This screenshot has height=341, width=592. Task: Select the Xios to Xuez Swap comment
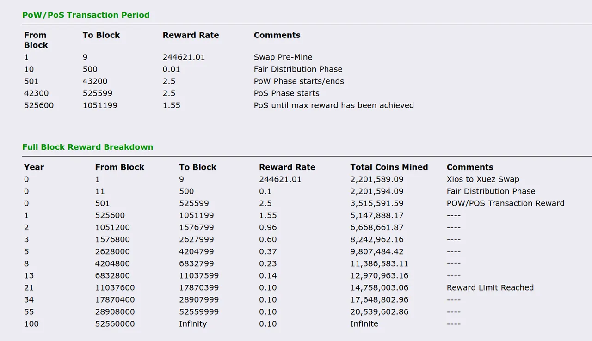(x=483, y=179)
